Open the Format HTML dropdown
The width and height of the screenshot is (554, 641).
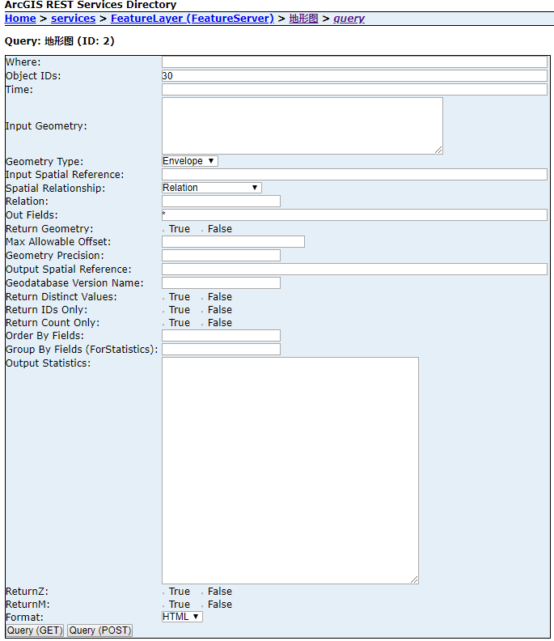pos(182,617)
